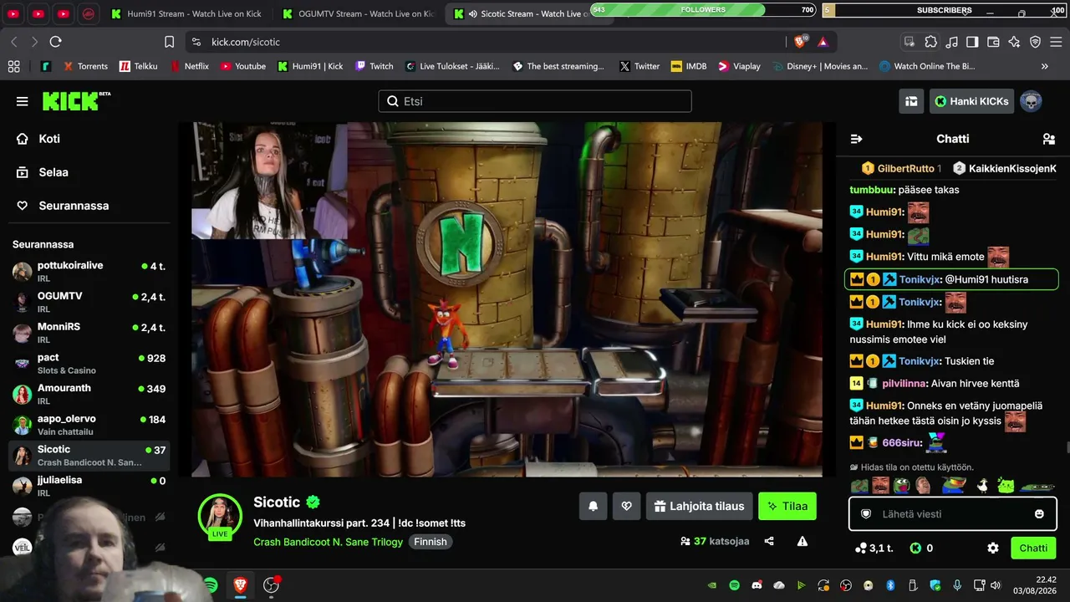Open Spotify in the system tray
The height and width of the screenshot is (602, 1070).
735,585
